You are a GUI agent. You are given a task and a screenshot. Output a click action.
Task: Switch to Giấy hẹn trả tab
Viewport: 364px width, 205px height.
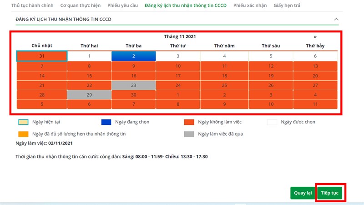click(x=287, y=5)
